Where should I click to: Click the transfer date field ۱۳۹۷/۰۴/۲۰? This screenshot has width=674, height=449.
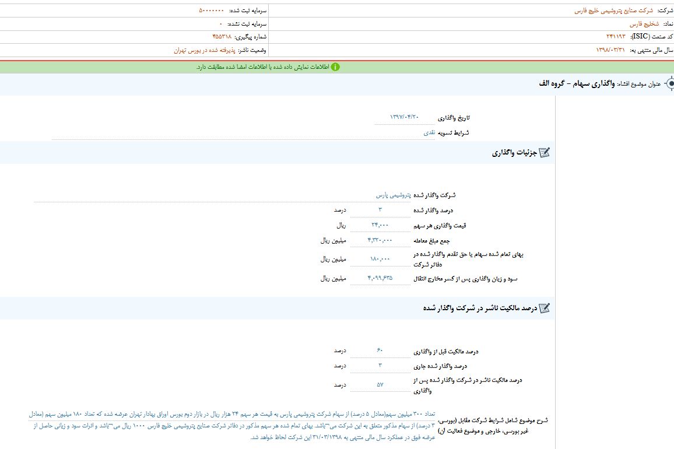[x=404, y=117]
